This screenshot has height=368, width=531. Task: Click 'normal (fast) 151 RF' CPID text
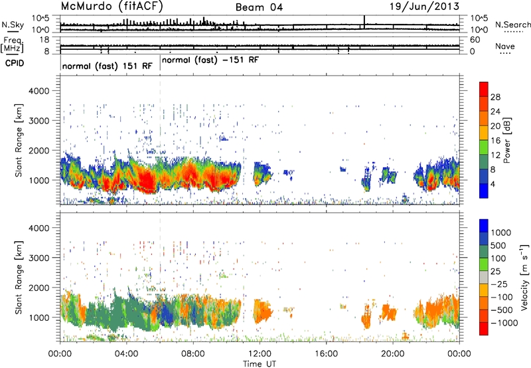point(107,66)
